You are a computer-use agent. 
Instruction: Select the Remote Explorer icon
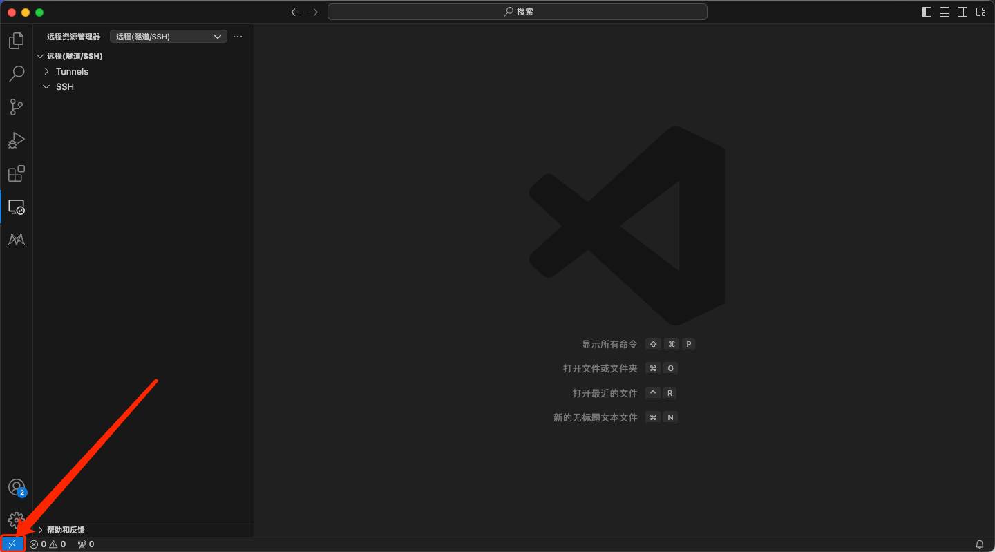[17, 207]
